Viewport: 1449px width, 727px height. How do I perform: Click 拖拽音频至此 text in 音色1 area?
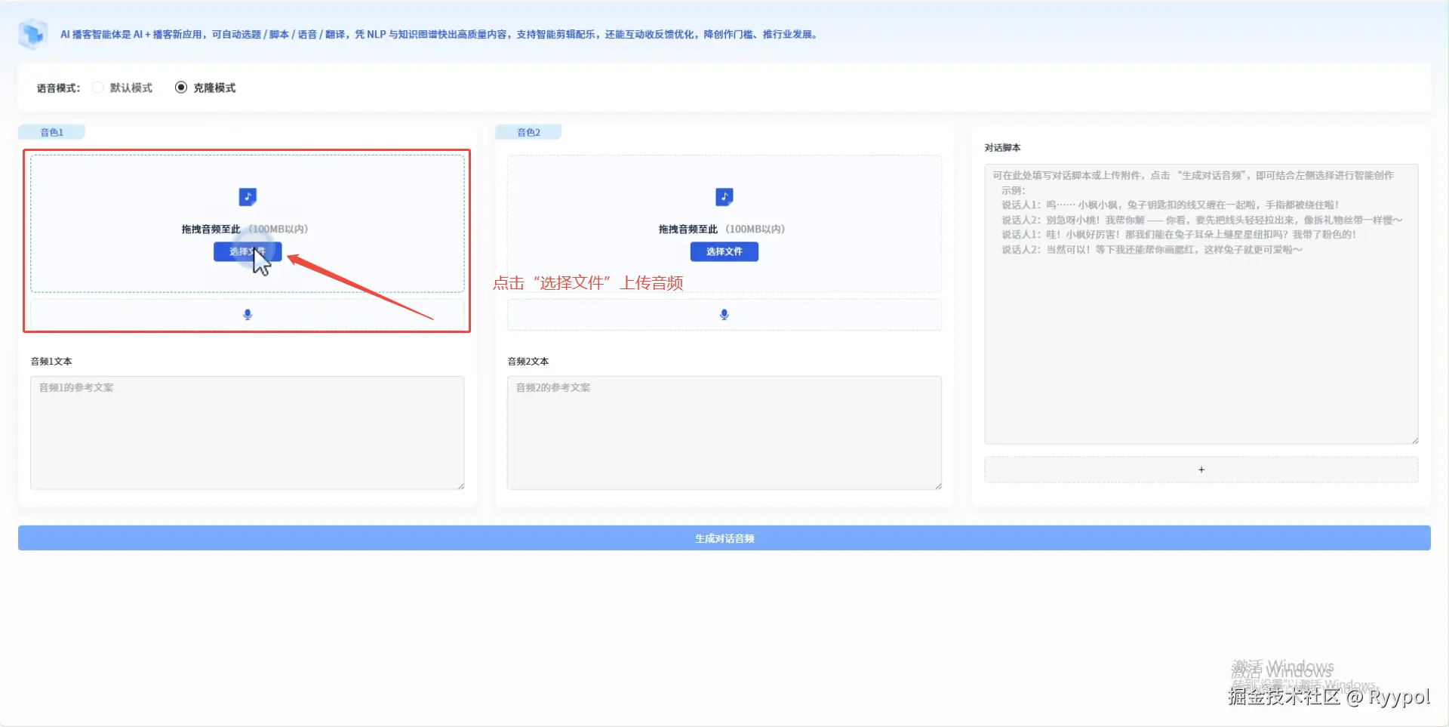coord(211,229)
